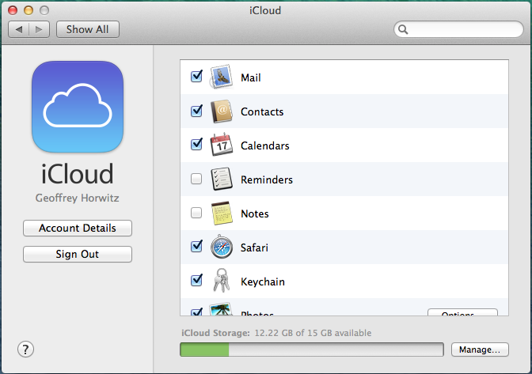Click the iCloud Storage label

coord(215,333)
